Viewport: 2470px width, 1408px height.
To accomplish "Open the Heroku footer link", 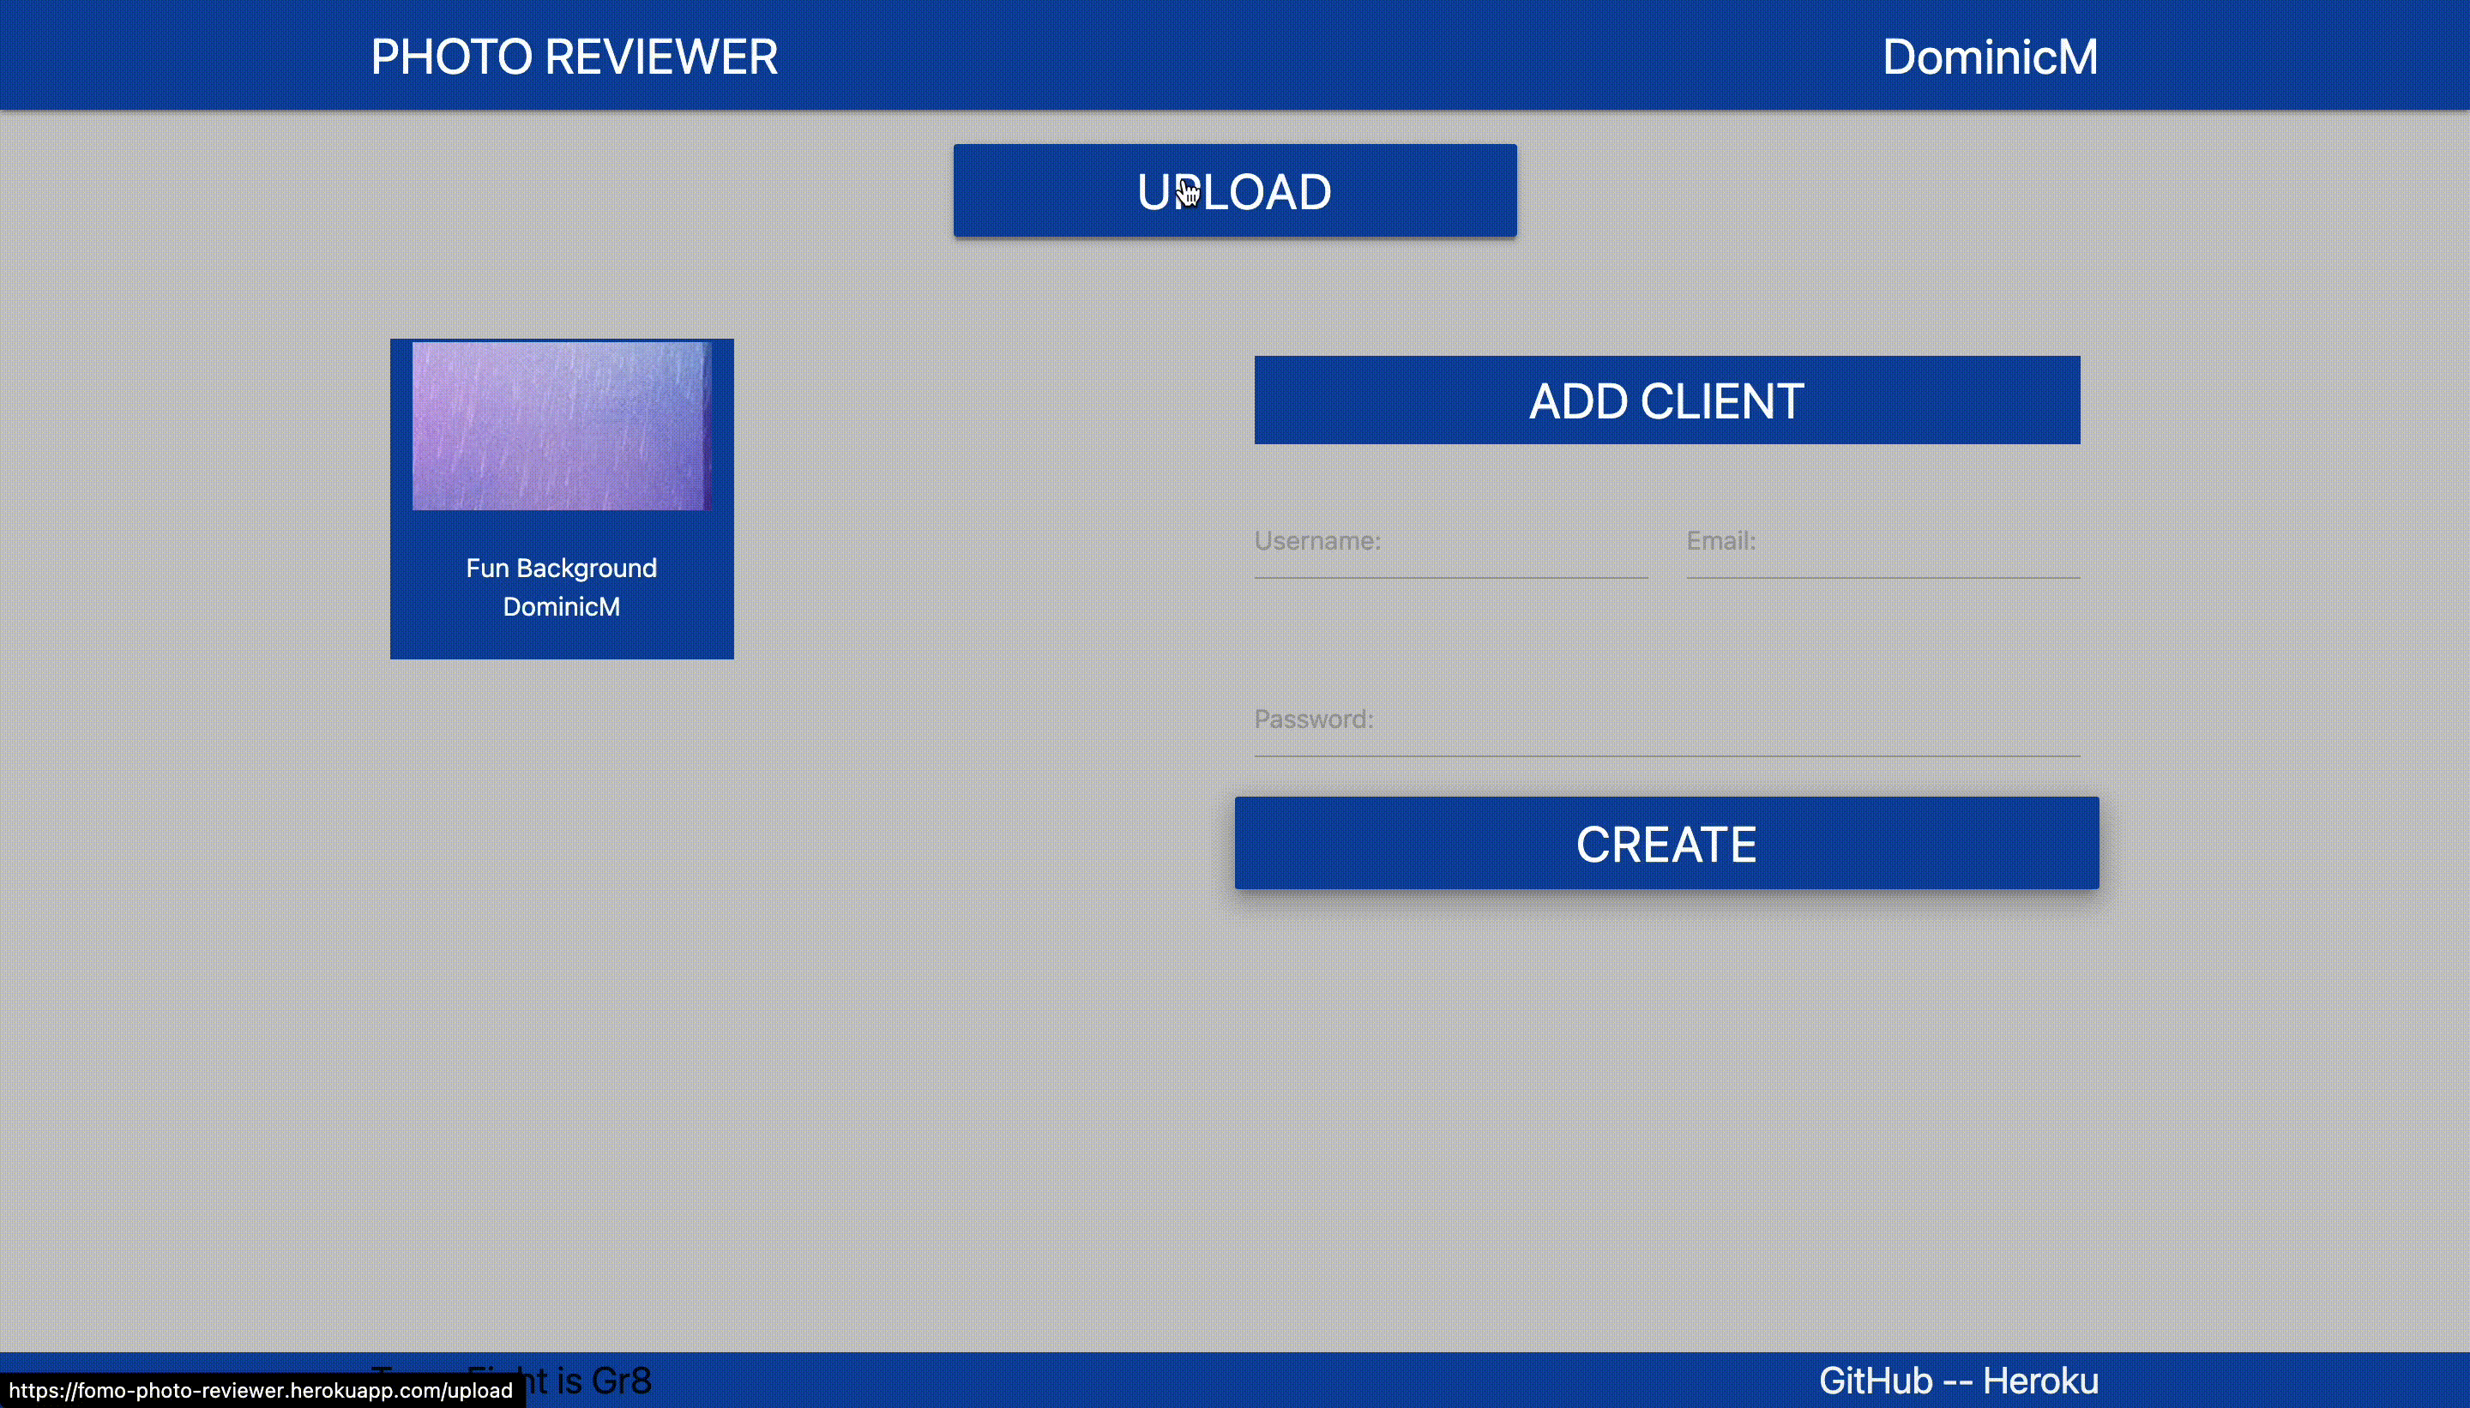I will click(x=2039, y=1380).
